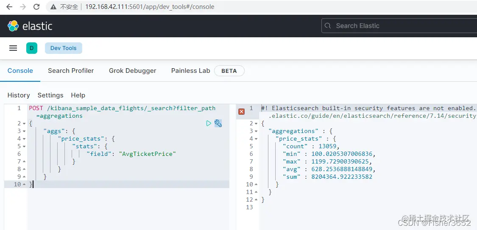Collapse "price_stats" fold at response line 4
This screenshot has width=477, height=230.
256,139
